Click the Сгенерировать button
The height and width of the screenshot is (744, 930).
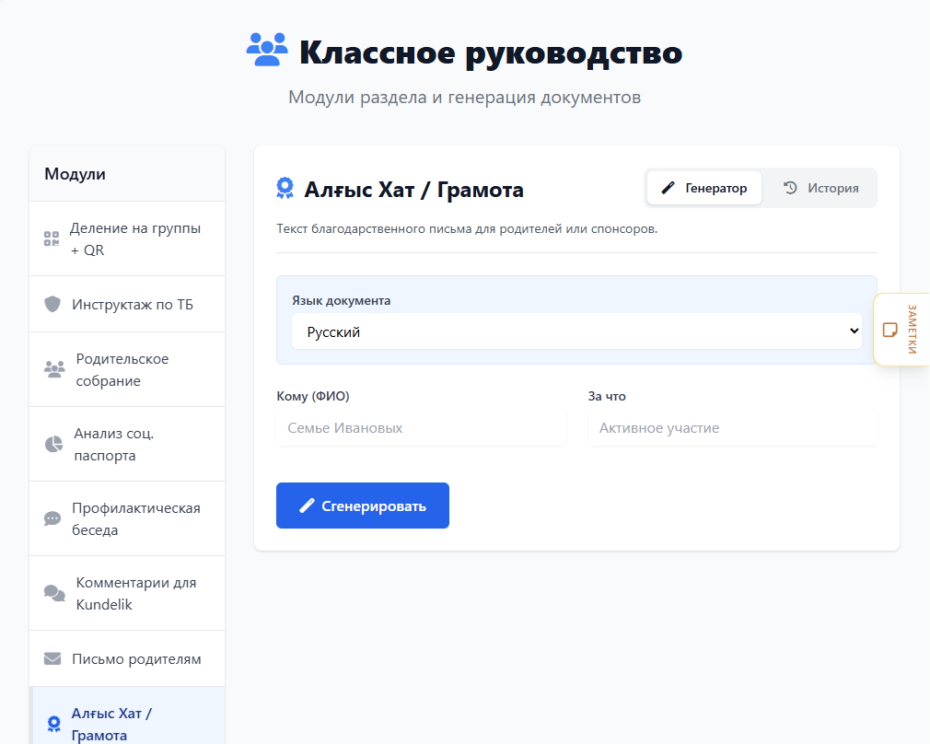[x=363, y=506]
